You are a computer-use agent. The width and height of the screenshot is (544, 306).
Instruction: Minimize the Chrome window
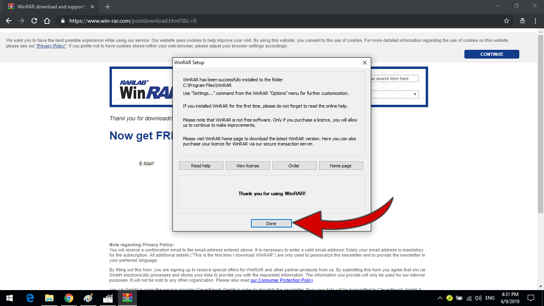498,6
